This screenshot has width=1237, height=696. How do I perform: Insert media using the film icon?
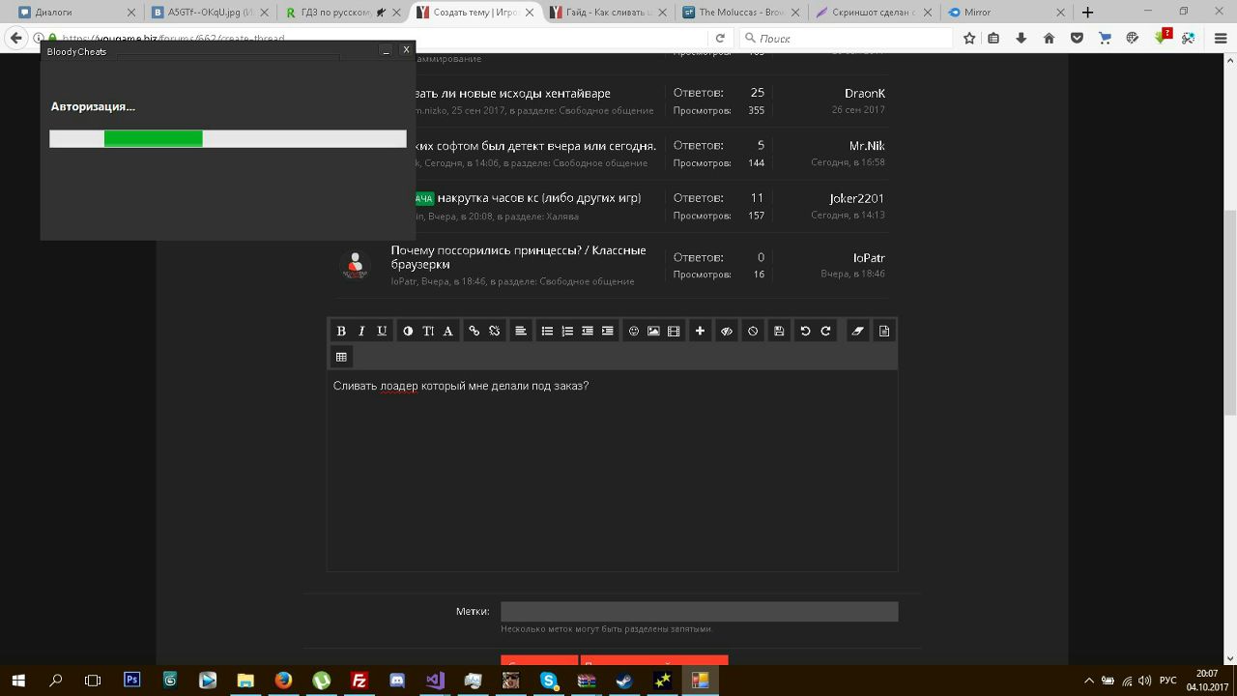click(674, 331)
